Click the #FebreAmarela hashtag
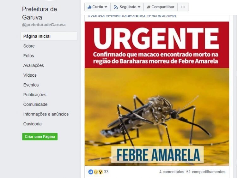The image size is (237, 178). tap(161, 16)
